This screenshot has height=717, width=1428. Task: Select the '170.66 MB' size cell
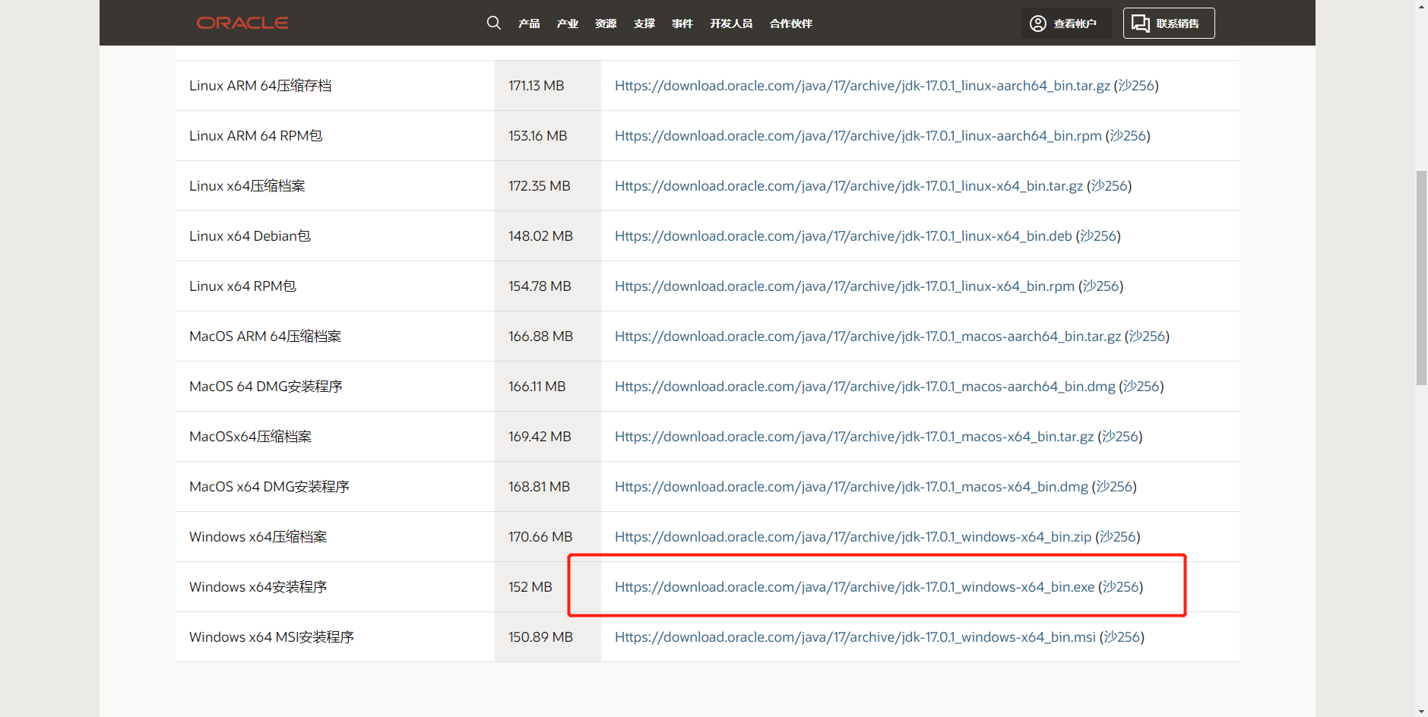point(548,537)
